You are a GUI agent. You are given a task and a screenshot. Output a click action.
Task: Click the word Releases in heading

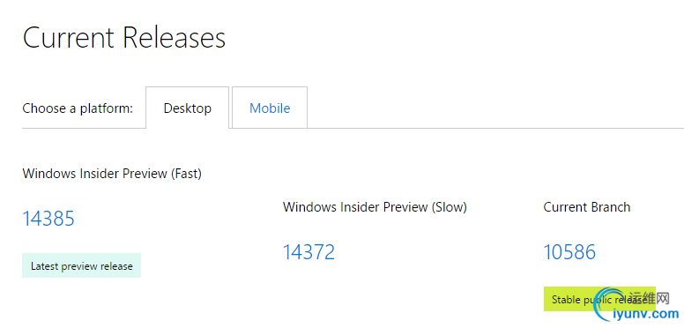174,38
